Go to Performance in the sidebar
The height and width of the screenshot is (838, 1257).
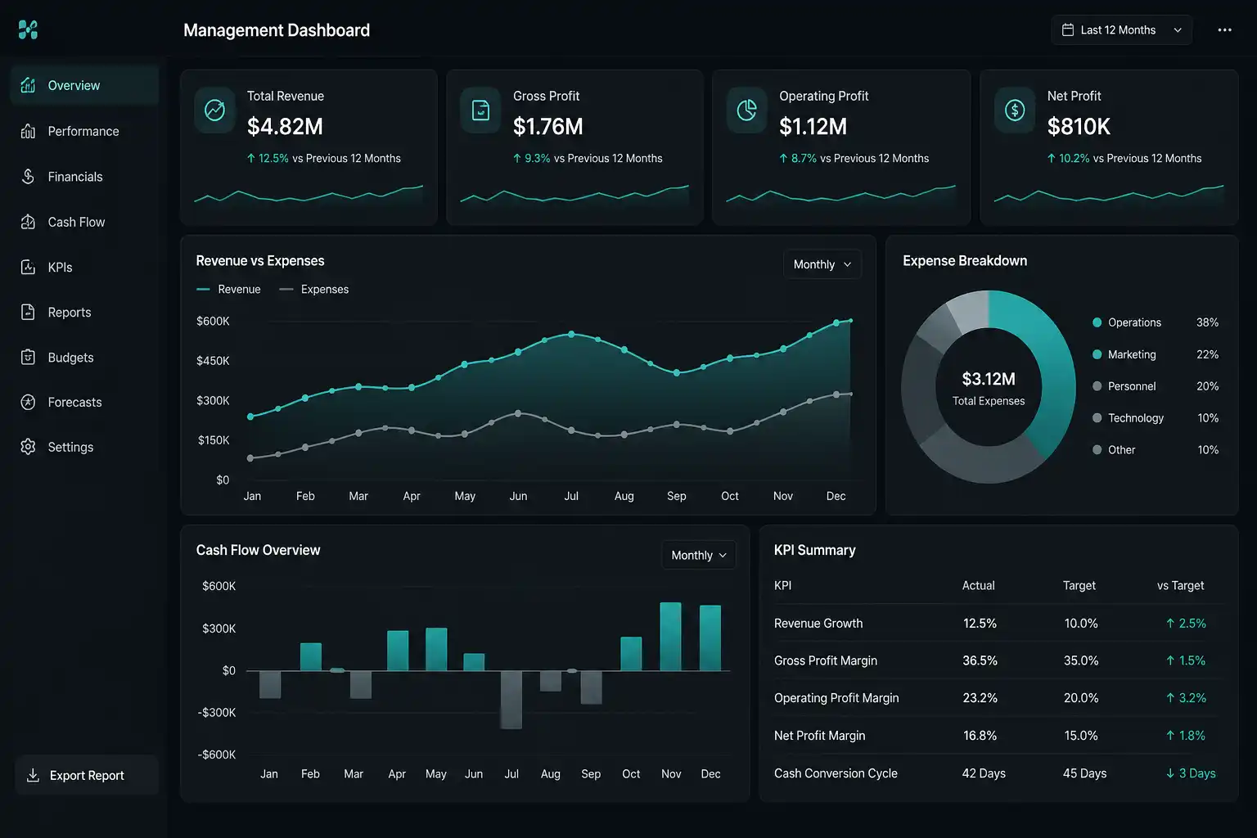[x=85, y=131]
